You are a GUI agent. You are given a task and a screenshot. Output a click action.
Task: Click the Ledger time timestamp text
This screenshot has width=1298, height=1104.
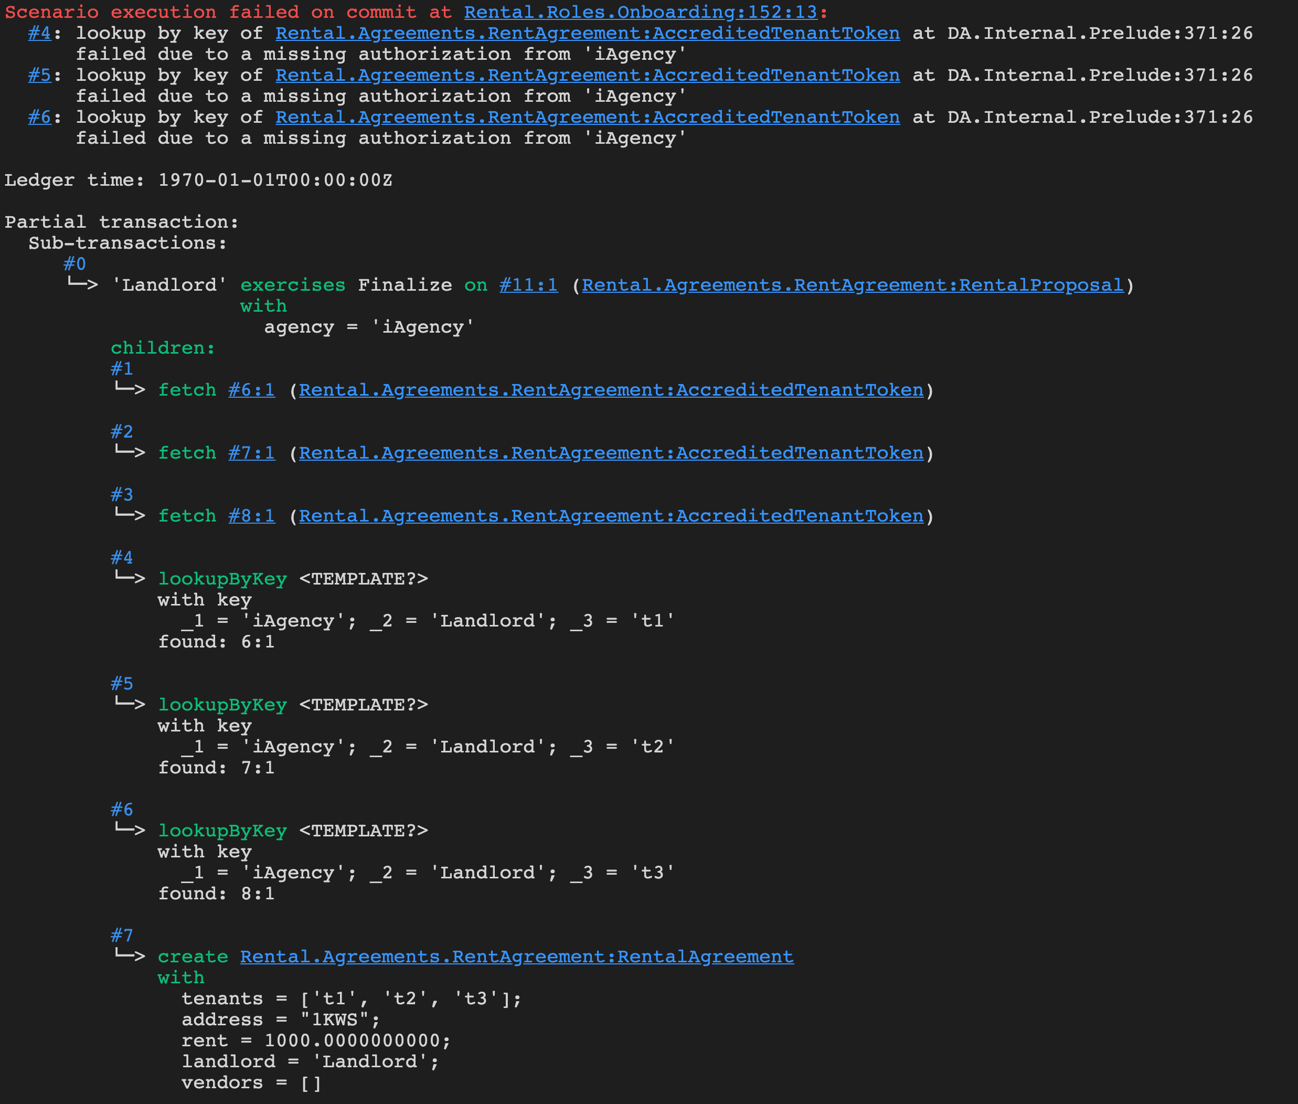275,181
